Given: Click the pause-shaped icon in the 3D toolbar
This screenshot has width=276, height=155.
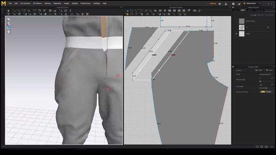Looking at the screenshot, I should click(x=55, y=11).
